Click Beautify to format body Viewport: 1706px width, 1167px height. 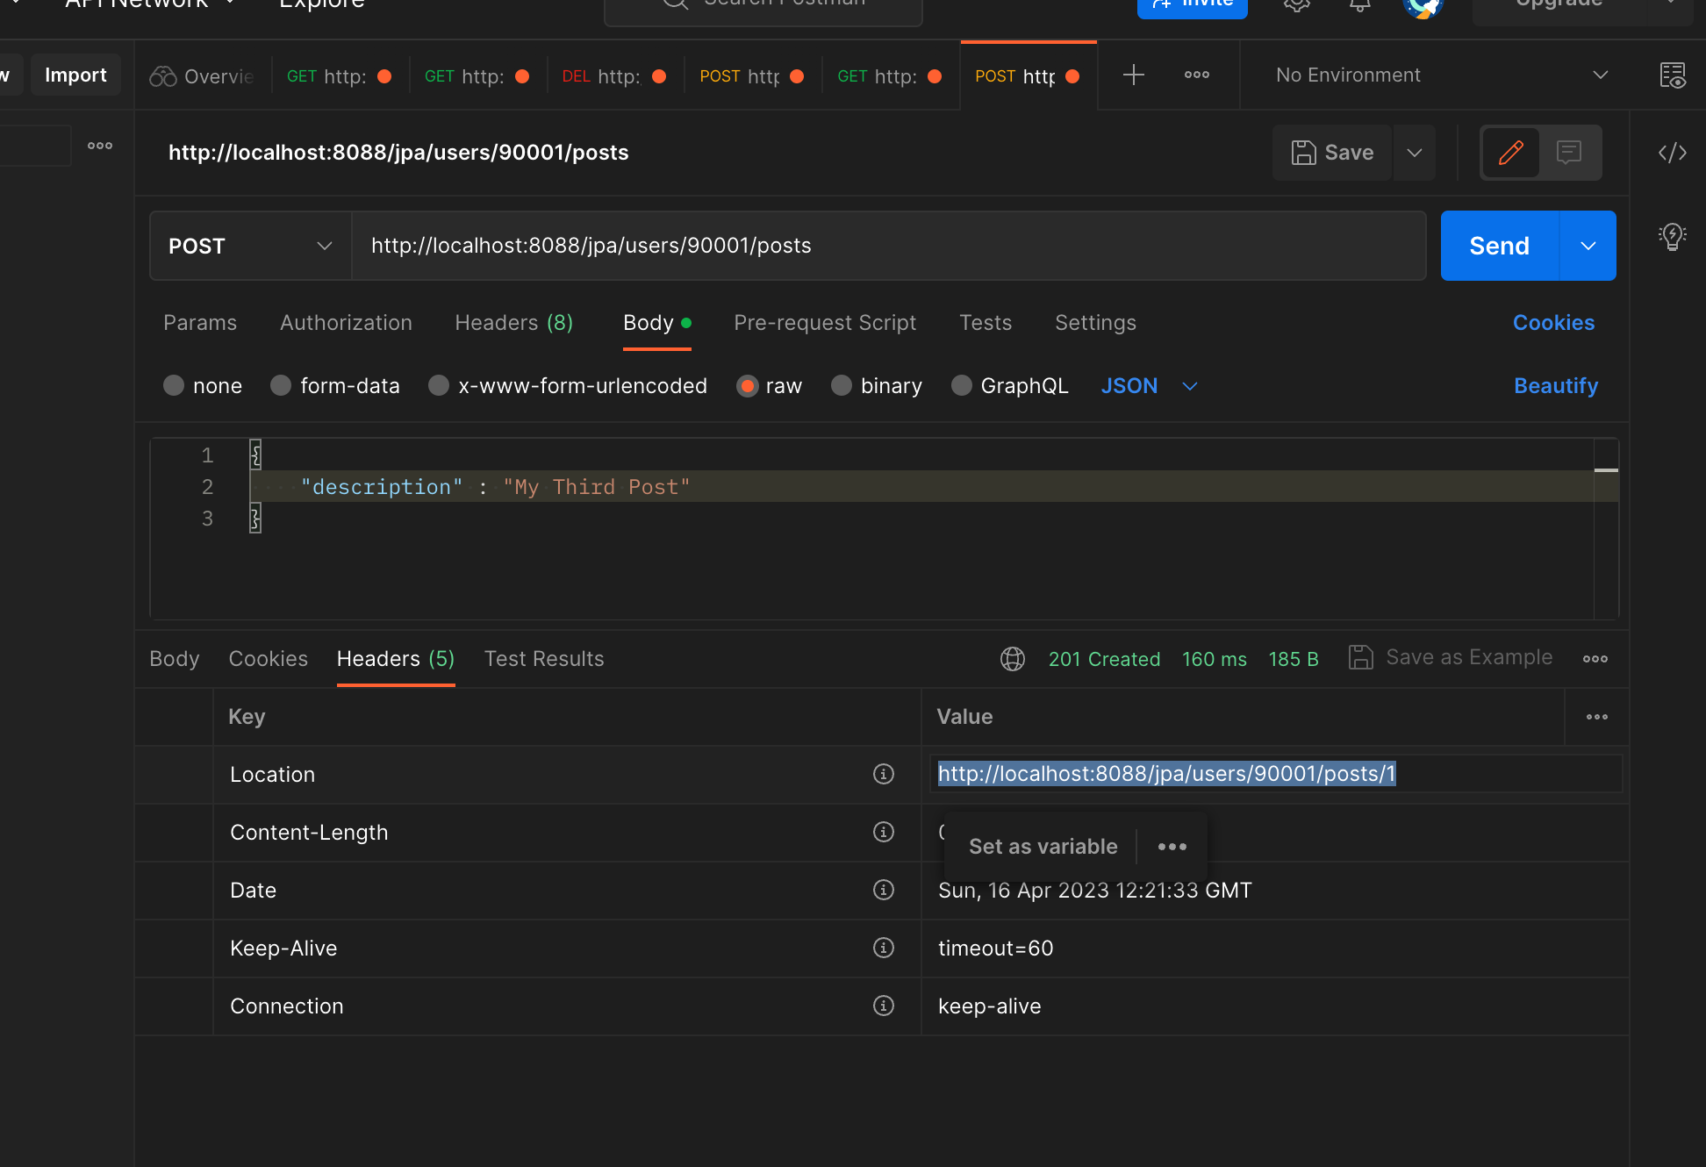pyautogui.click(x=1556, y=386)
